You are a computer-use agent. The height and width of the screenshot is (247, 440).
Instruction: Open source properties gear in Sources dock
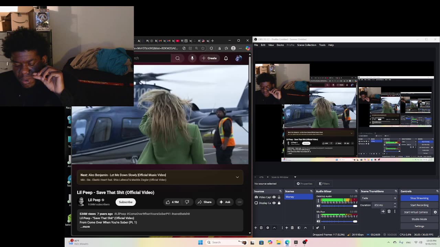(268, 228)
